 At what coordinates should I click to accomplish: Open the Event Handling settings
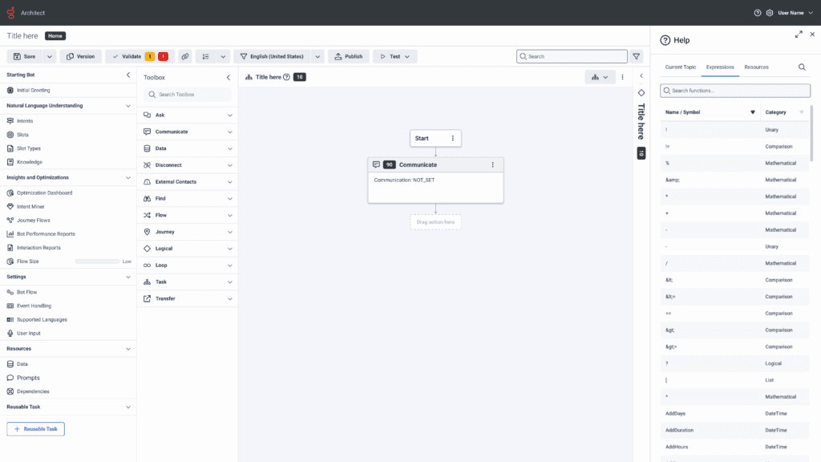33,306
